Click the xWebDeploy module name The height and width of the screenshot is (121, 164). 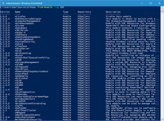(21, 76)
